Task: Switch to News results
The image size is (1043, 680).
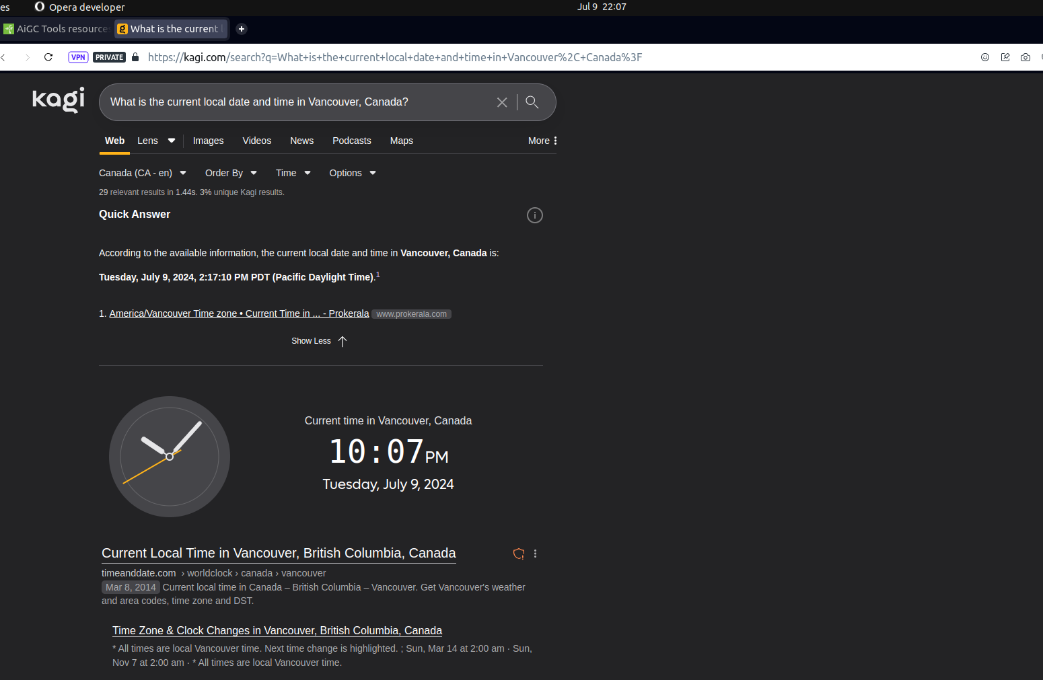Action: pos(301,141)
